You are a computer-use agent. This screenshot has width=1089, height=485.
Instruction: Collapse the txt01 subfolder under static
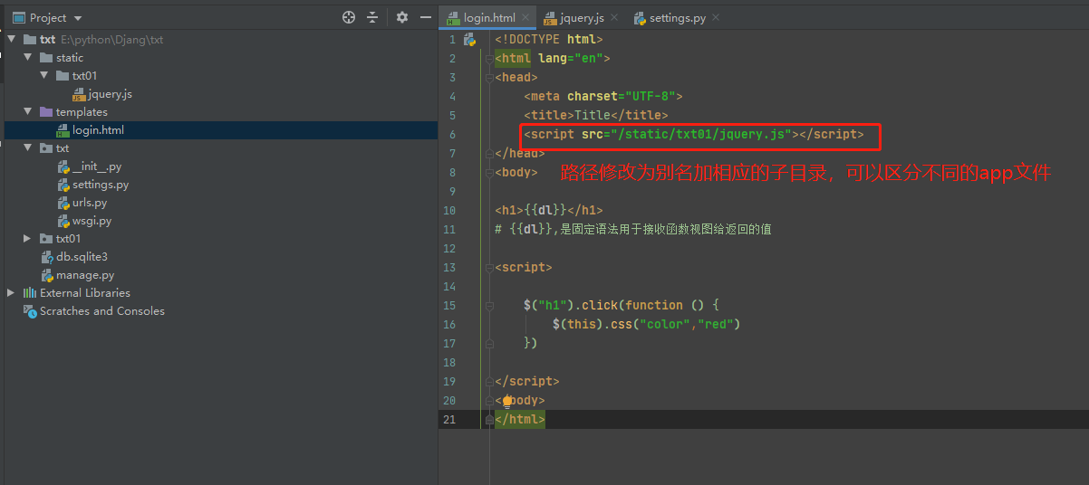[x=44, y=76]
